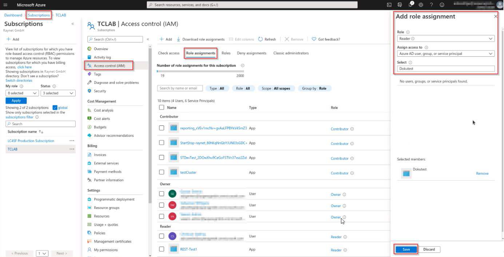Refresh the role assignments list
The height and width of the screenshot is (257, 504).
click(267, 39)
